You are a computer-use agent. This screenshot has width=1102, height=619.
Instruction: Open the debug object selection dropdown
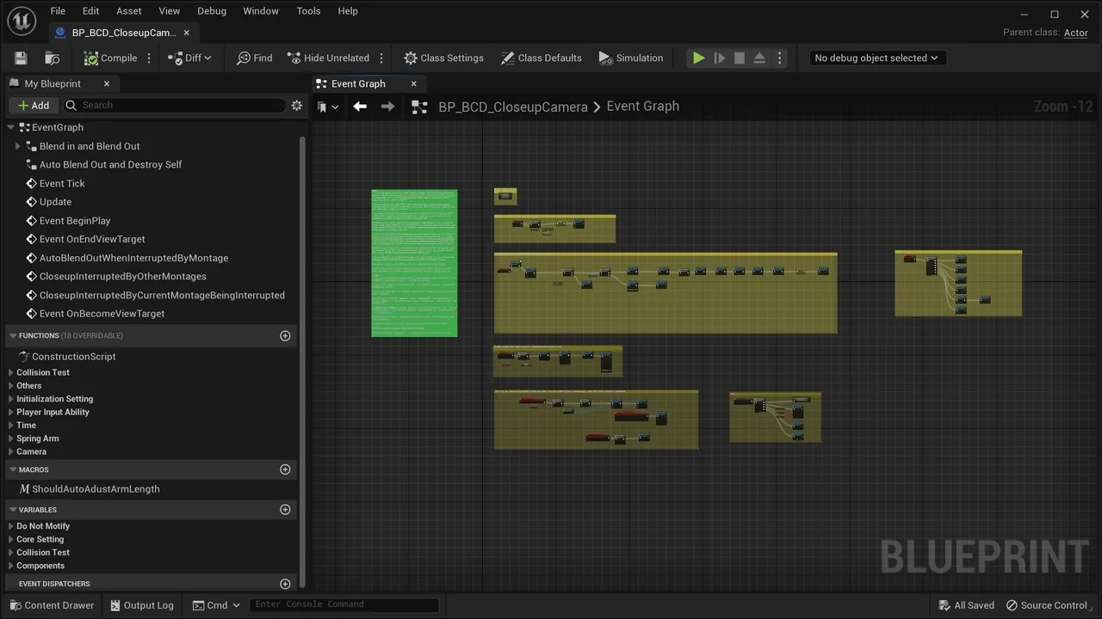(876, 58)
